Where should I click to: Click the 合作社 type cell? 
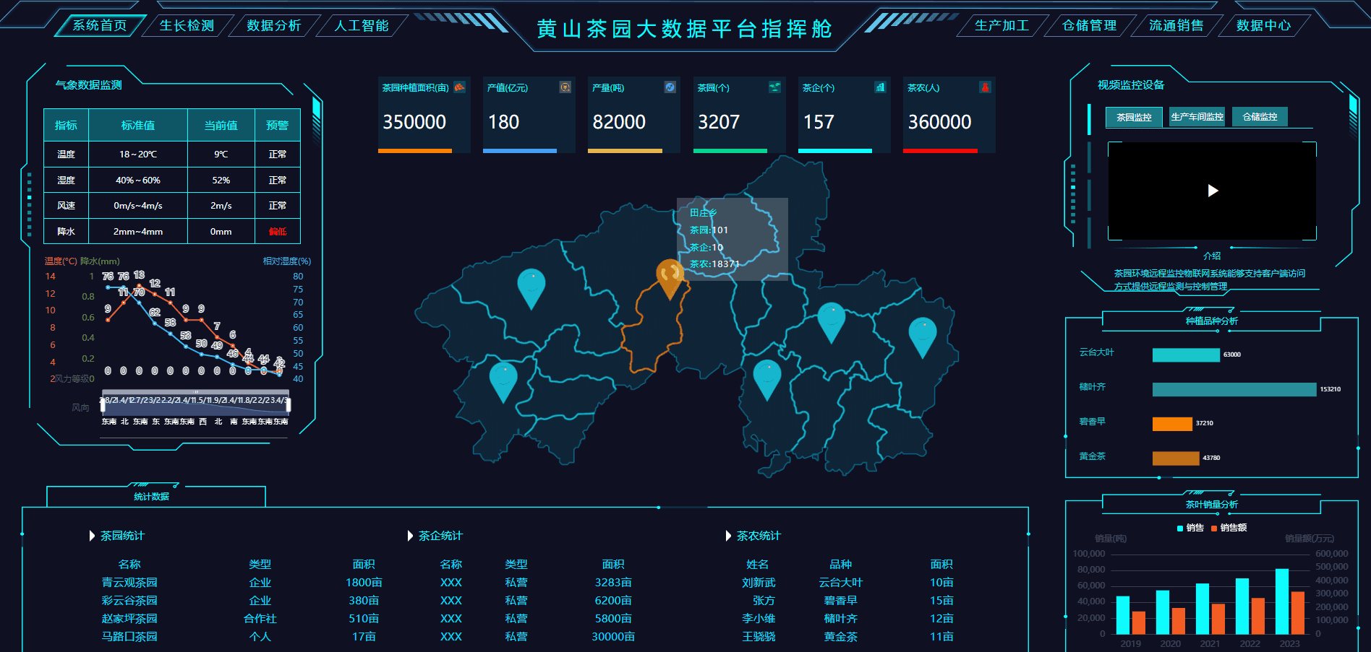point(260,619)
